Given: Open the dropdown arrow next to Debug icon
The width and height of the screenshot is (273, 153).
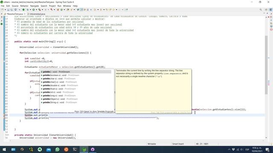Looking at the screenshot, I should pos(30,10).
